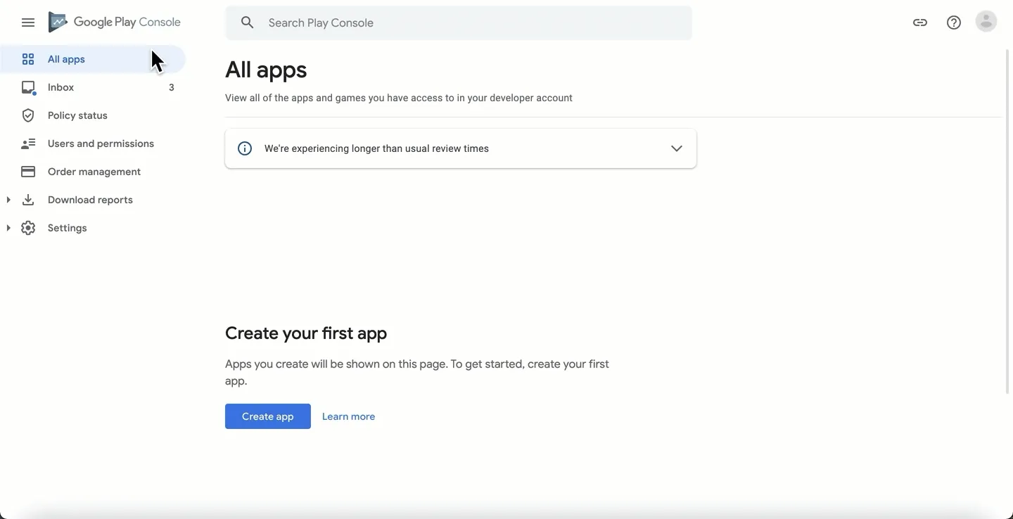Open your account profile avatar
Viewport: 1013px width, 519px height.
pyautogui.click(x=986, y=22)
